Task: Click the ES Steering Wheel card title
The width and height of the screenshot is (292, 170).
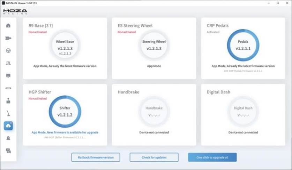Action: (x=135, y=26)
